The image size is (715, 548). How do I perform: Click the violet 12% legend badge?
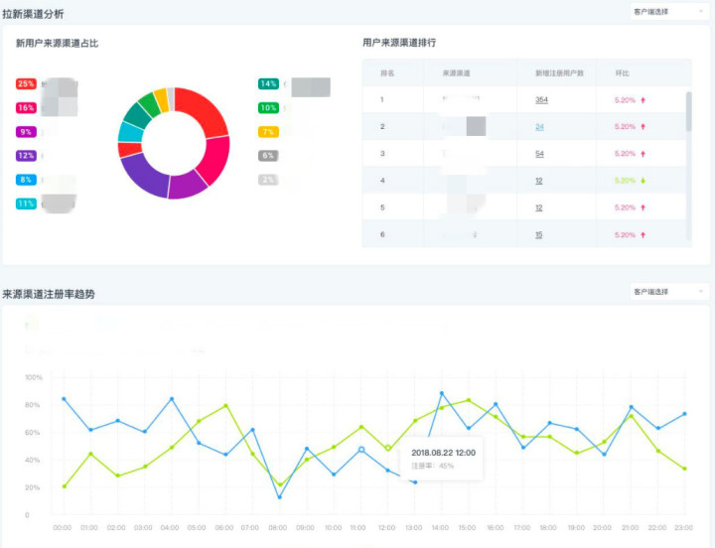pyautogui.click(x=26, y=156)
